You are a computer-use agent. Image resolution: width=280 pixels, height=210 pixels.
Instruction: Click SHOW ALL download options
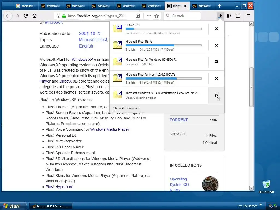pos(178,134)
